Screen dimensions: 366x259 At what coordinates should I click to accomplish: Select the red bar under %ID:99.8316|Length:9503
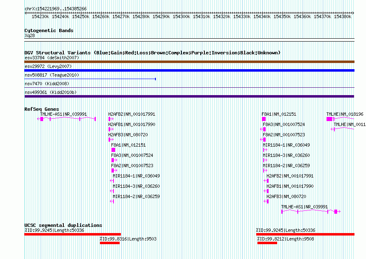point(110,243)
